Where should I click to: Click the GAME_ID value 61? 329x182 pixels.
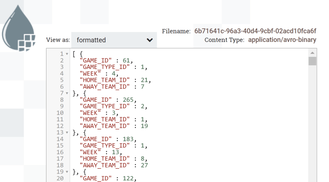click(127, 61)
